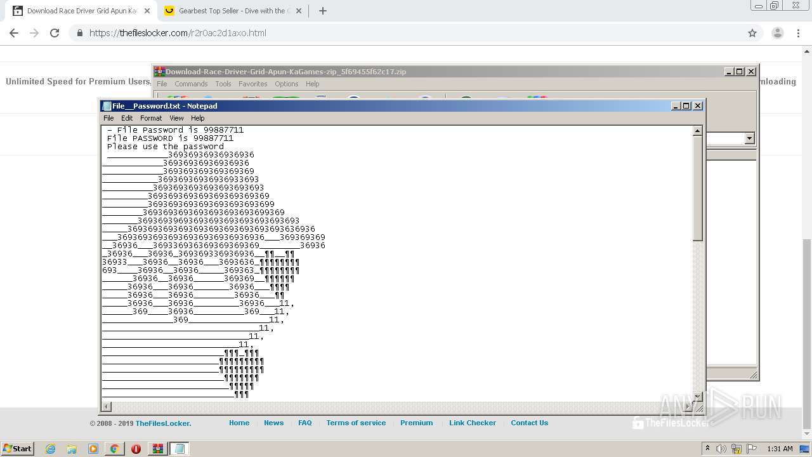The height and width of the screenshot is (457, 812).
Task: Open the WinRAR Commands menu
Action: tap(191, 84)
